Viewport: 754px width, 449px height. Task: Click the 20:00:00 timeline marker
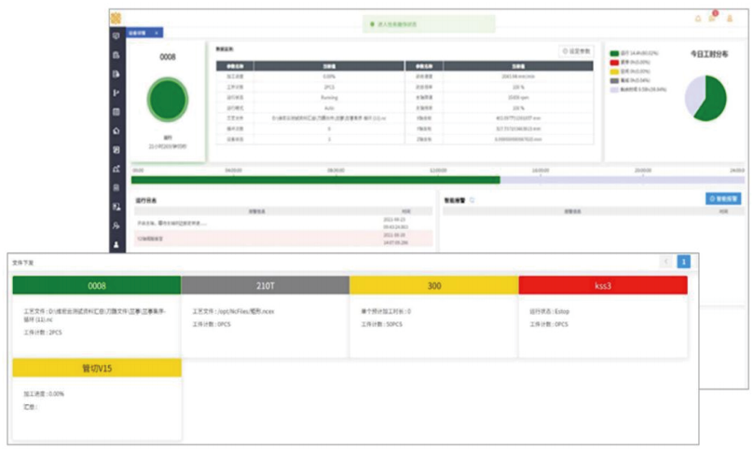(643, 170)
